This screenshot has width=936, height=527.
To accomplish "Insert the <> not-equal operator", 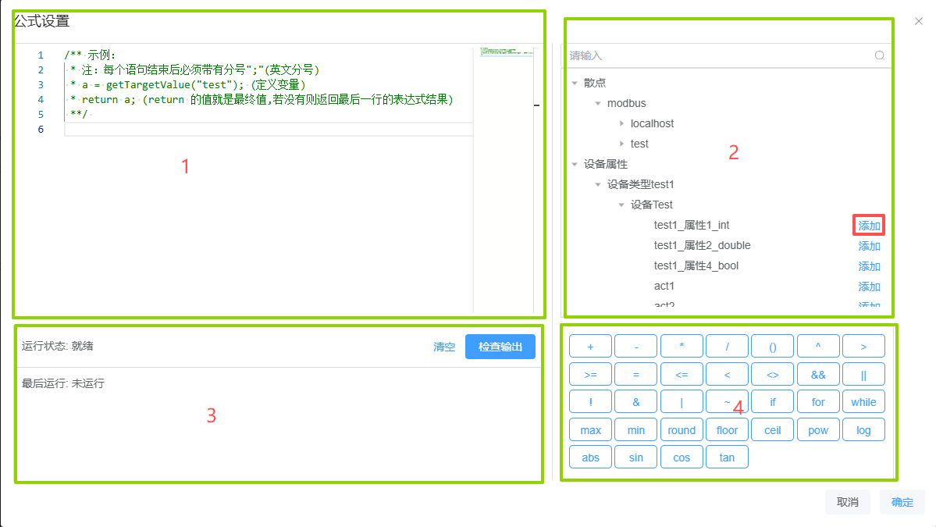I will [772, 374].
